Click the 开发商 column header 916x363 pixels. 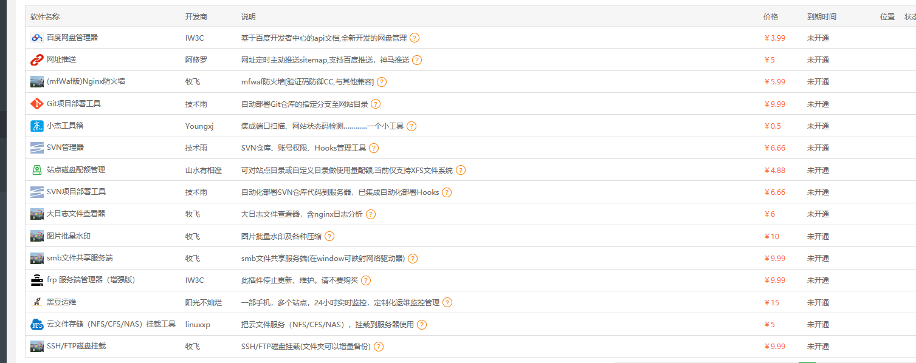tap(196, 16)
